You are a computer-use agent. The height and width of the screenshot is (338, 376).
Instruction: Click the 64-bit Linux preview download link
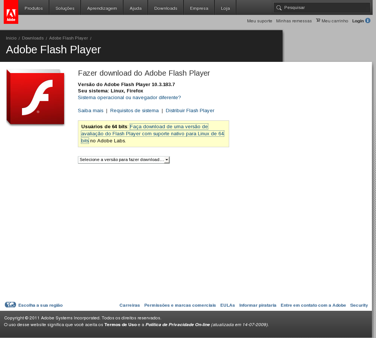(x=152, y=134)
